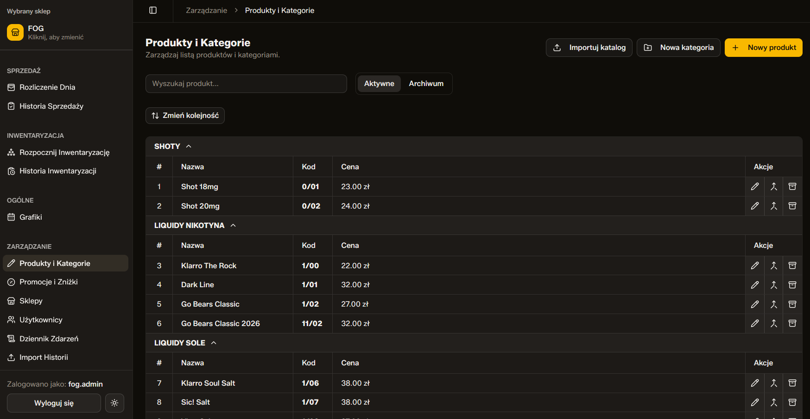Focus the Wyszukaj produkt search field

pos(246,84)
